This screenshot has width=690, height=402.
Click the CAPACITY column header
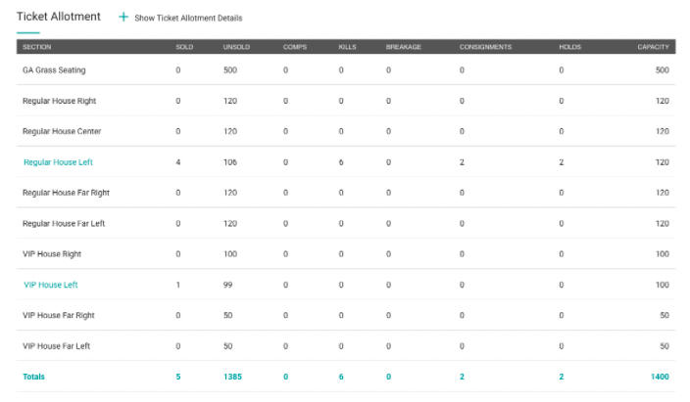[x=653, y=47]
